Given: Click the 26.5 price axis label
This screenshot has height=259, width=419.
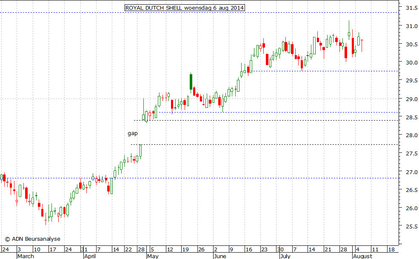Looking at the screenshot, I should coord(411,190).
